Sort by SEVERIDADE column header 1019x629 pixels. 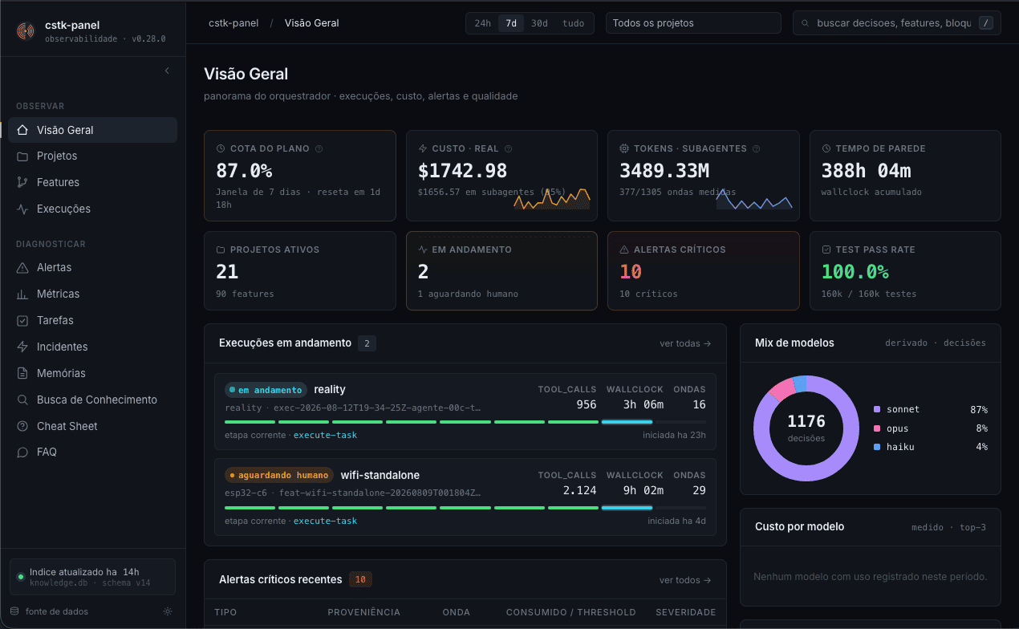[685, 612]
